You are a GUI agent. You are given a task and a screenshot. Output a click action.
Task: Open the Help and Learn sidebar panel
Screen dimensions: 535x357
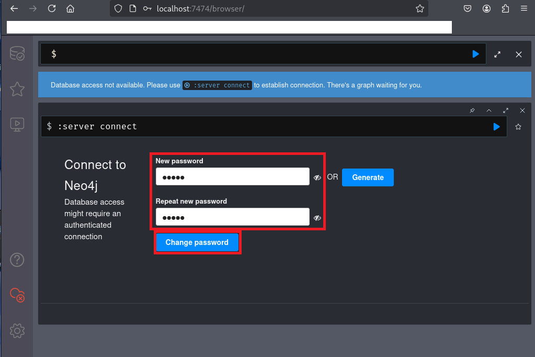coord(17,260)
